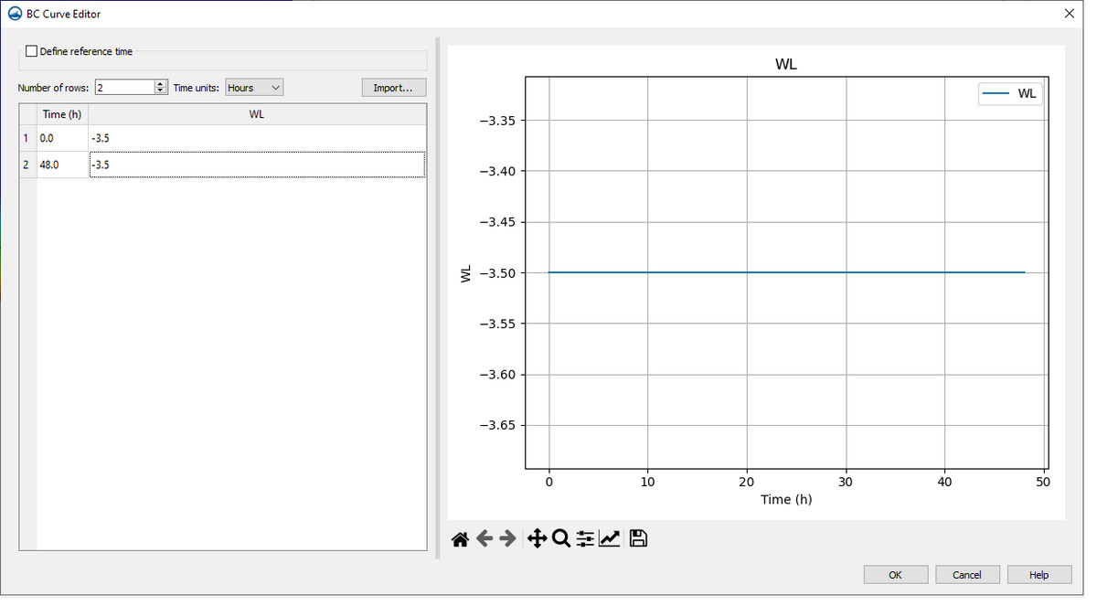This screenshot has width=1097, height=606.
Task: Select the zoom-to-rectangle tool
Action: pos(560,538)
